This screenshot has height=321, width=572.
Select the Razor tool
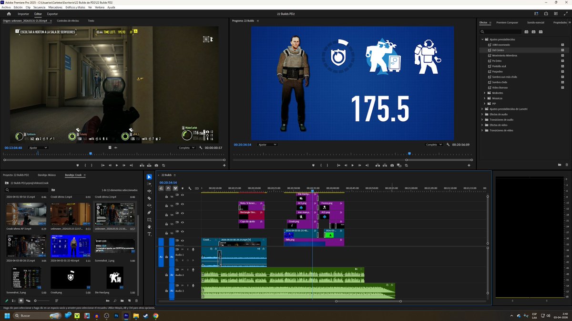pos(149,198)
